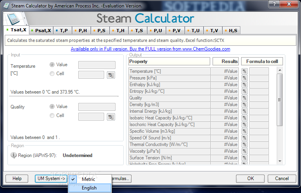Image resolution: width=301 pixels, height=193 pixels.
Task: Click the Undetermined region text
Action: [x=78, y=155]
